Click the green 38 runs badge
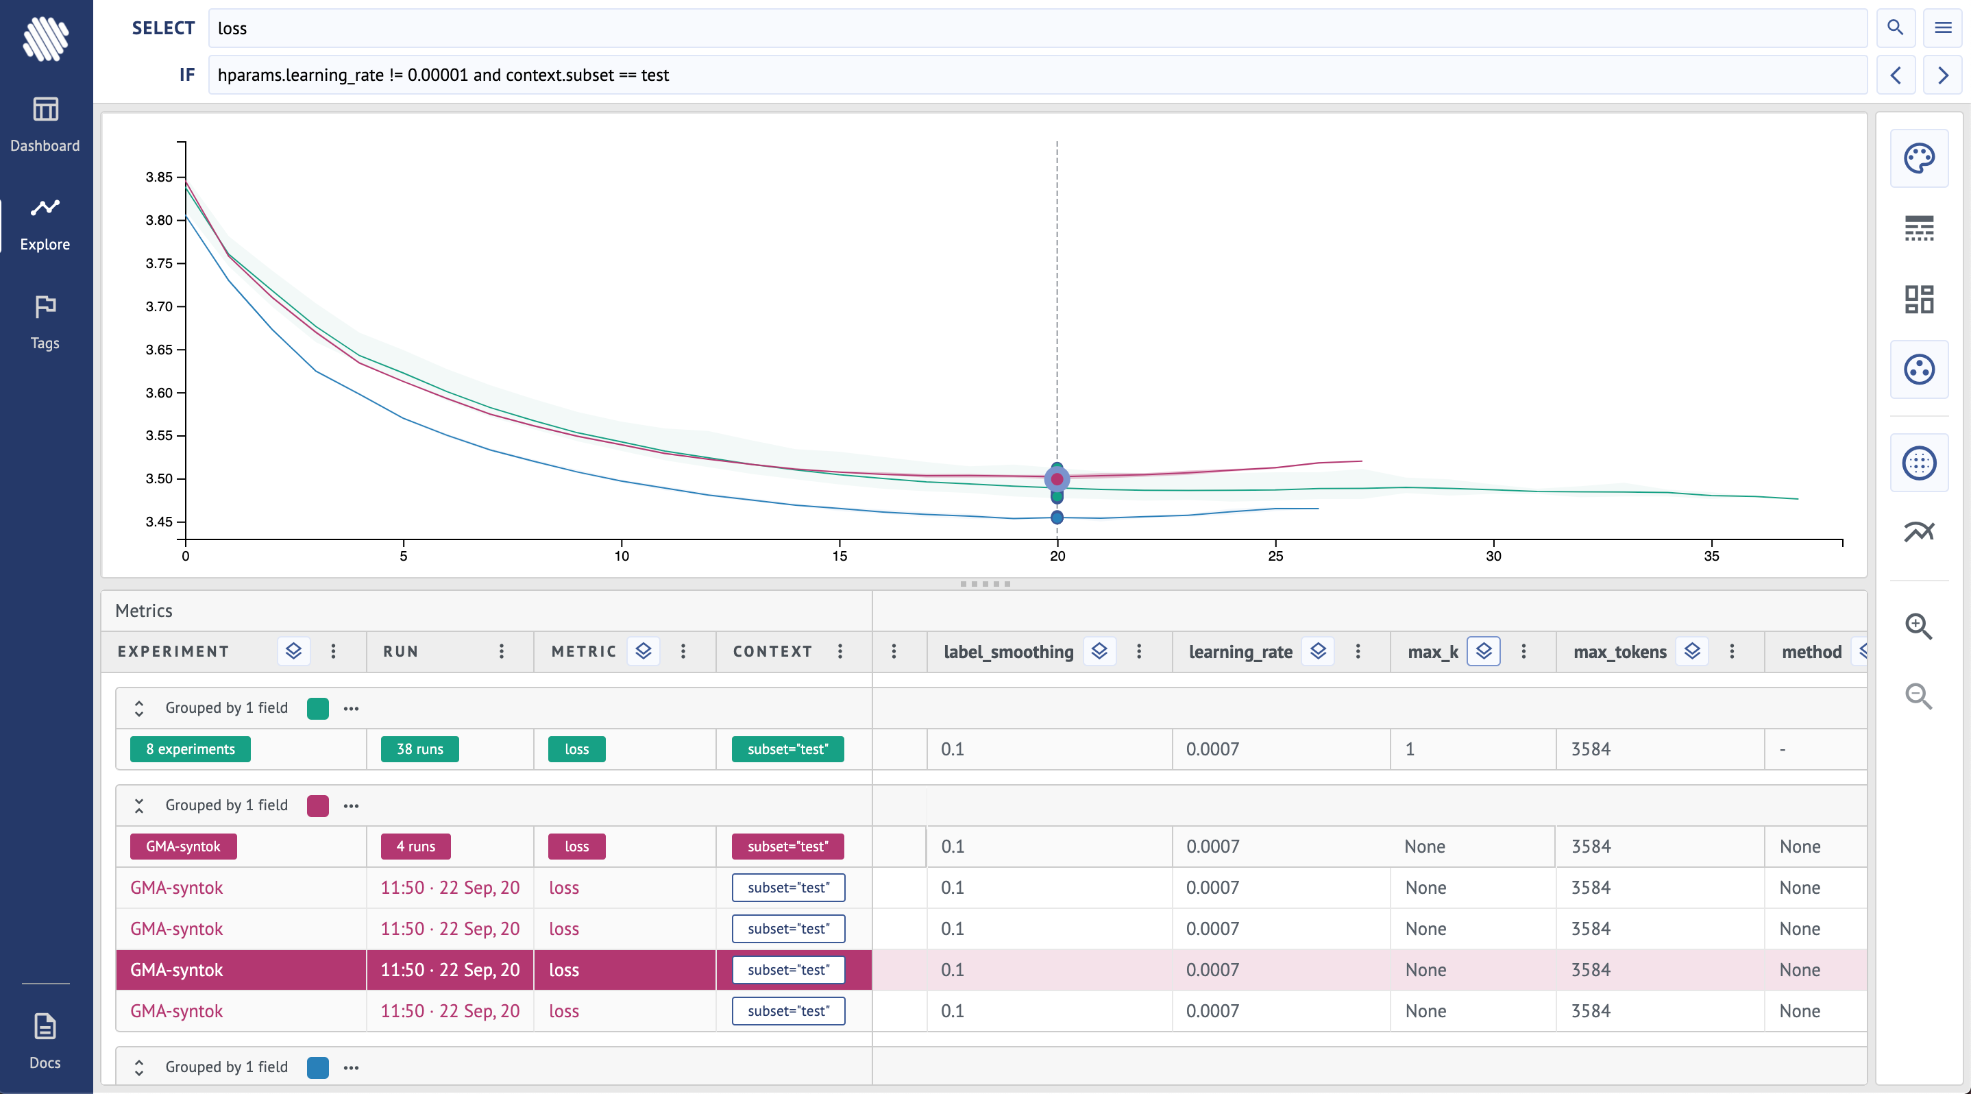This screenshot has width=1971, height=1094. [x=419, y=749]
